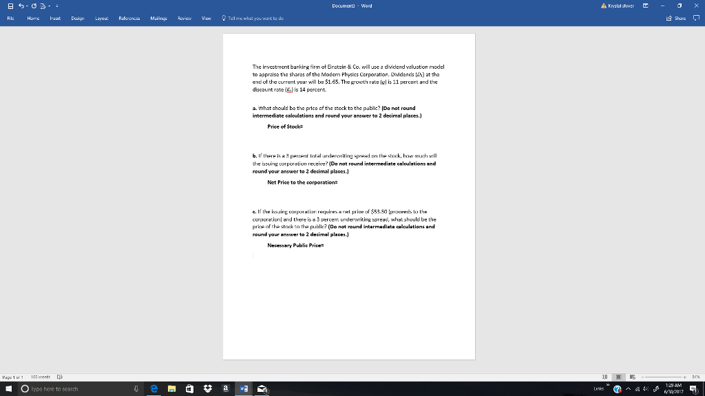Image resolution: width=705 pixels, height=396 pixels.
Task: Open the File menu
Action: coord(10,19)
